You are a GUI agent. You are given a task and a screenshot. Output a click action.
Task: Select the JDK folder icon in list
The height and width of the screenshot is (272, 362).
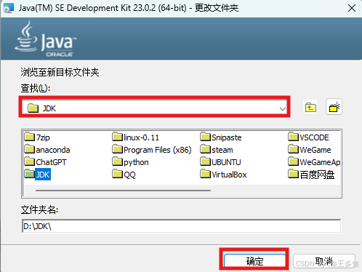click(x=30, y=174)
